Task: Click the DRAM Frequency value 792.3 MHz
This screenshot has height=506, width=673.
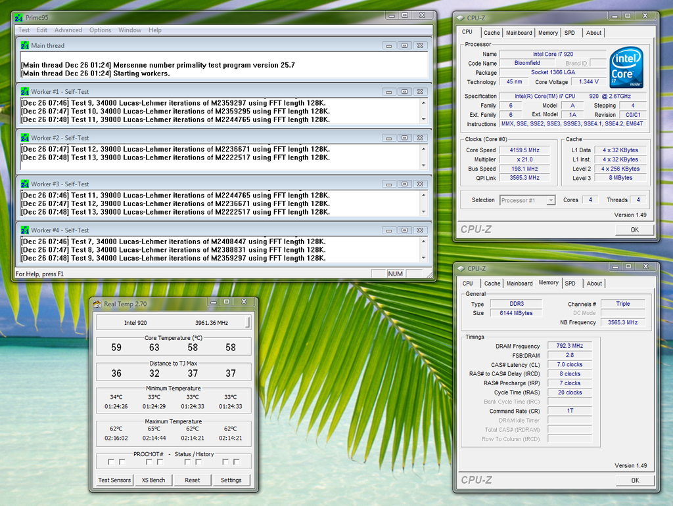Action: pos(570,346)
